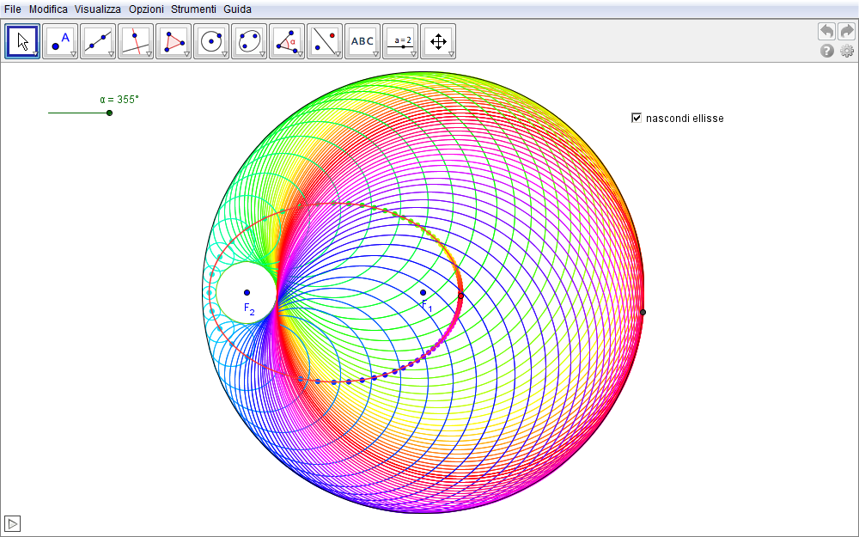Select the Move arrow tool
Image resolution: width=859 pixels, height=537 pixels.
coord(22,40)
